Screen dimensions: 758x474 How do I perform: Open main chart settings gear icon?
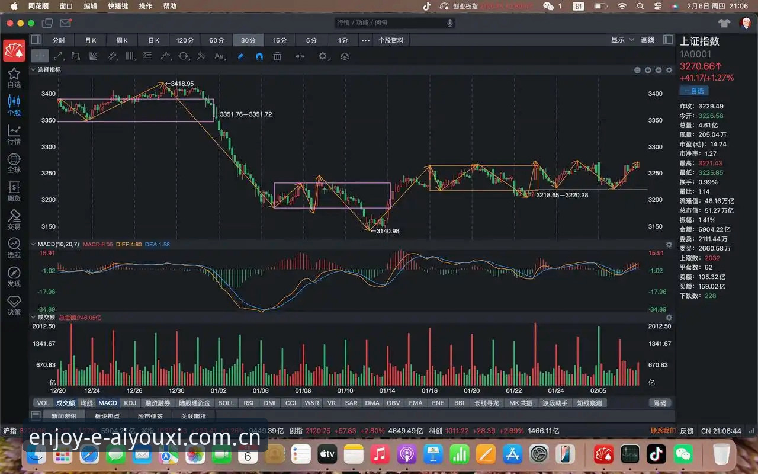669,70
